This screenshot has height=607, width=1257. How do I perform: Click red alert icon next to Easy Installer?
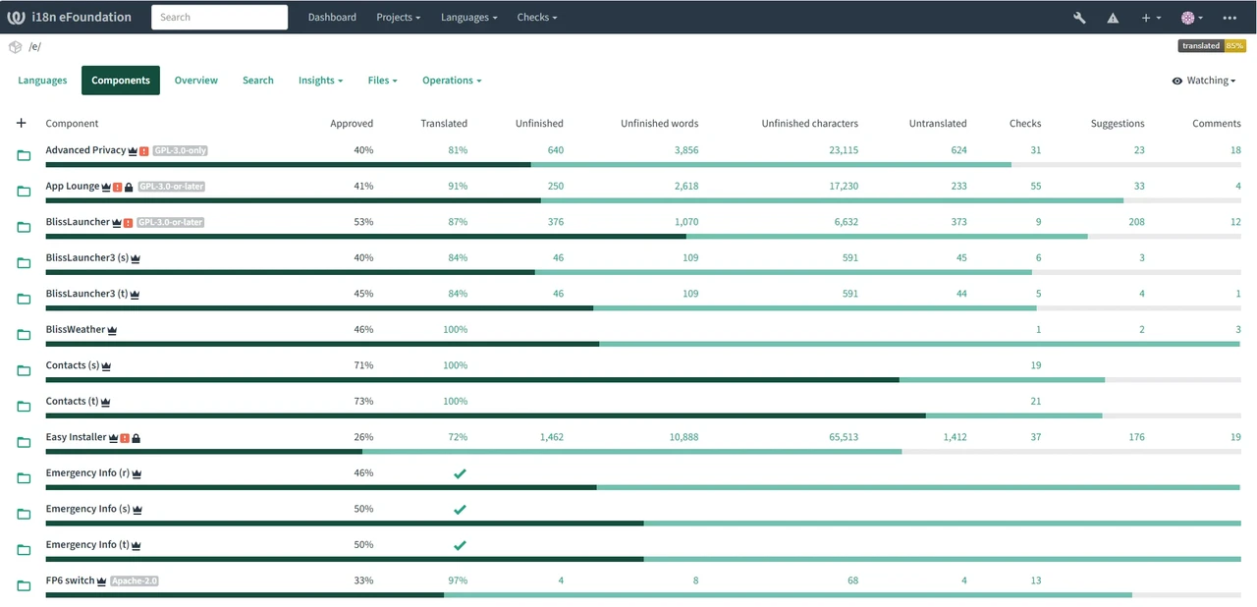click(125, 438)
